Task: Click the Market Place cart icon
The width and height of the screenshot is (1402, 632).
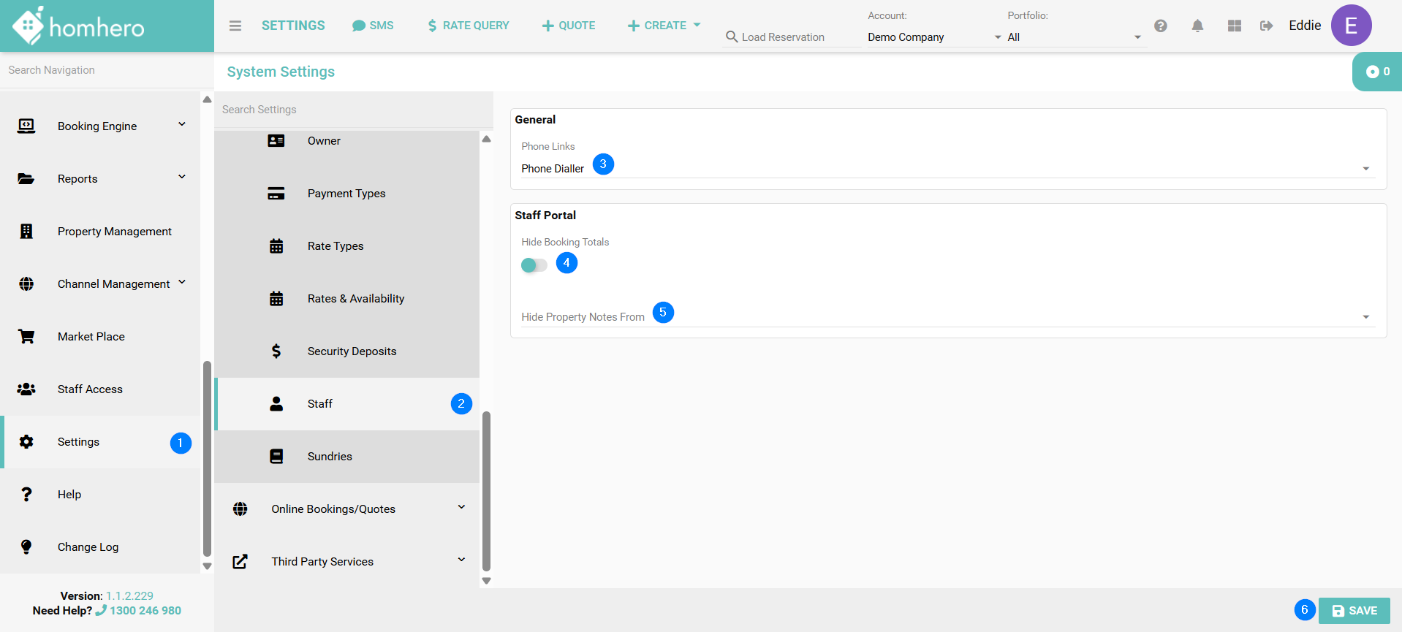Action: click(26, 337)
